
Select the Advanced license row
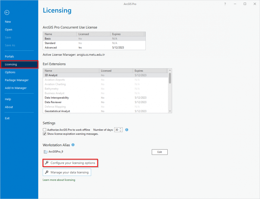[x=94, y=47]
